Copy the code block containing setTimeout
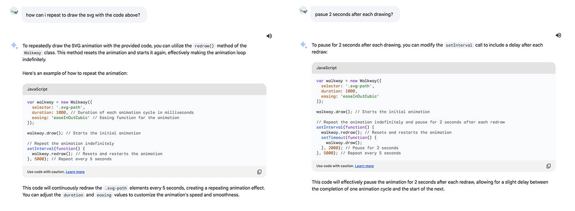 click(548, 166)
